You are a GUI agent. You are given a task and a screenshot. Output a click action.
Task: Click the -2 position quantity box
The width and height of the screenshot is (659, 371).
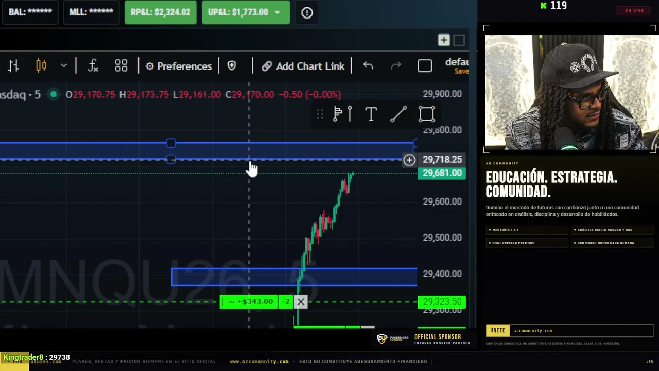click(x=286, y=302)
